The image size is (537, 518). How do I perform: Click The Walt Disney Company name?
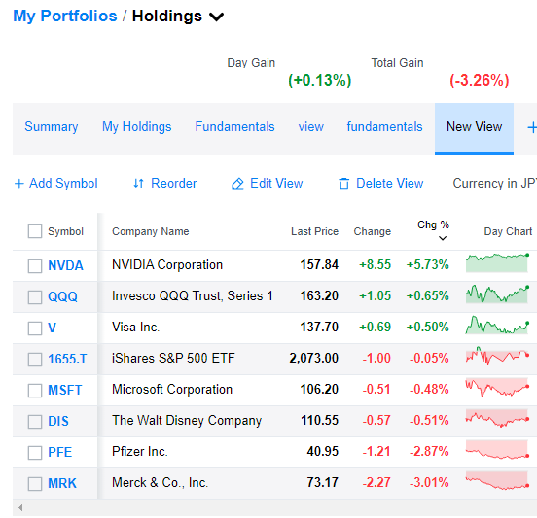[187, 421]
